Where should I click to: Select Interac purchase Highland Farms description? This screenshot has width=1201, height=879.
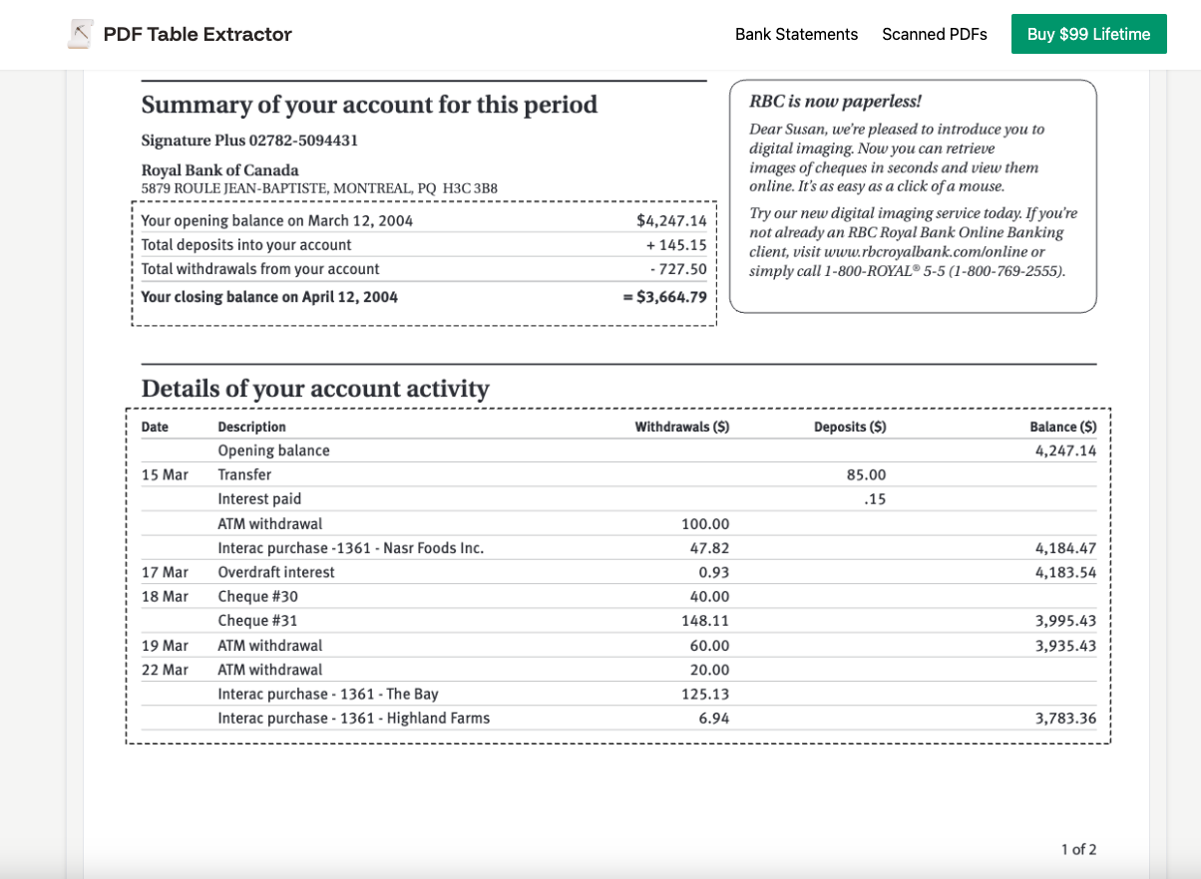[354, 719]
